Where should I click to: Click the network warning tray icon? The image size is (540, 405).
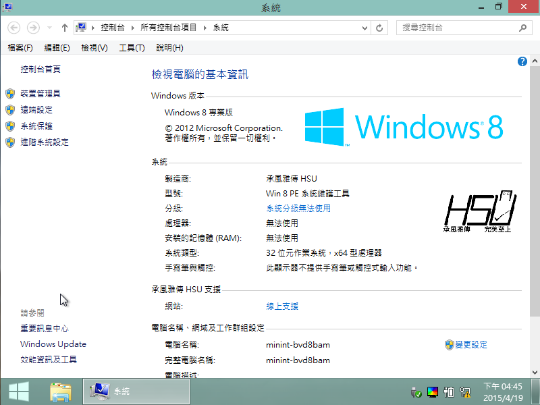coord(465,392)
